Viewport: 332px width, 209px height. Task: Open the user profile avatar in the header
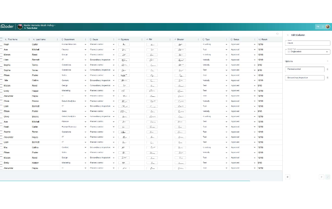point(328,27)
